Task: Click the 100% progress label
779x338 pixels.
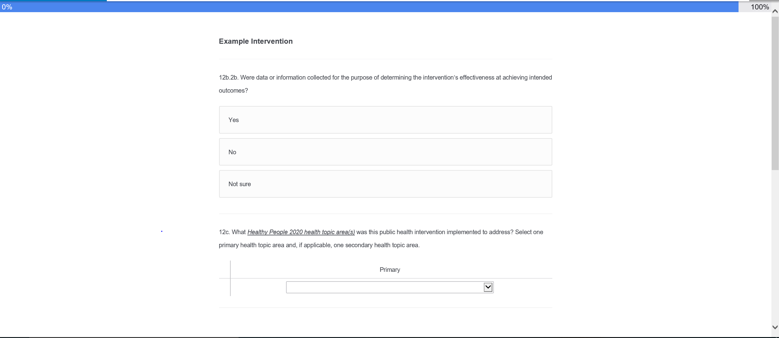Action: coord(760,7)
